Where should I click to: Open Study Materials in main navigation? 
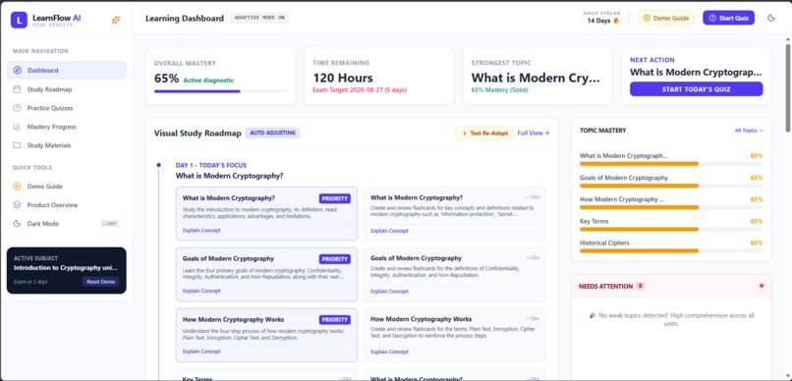67,145
